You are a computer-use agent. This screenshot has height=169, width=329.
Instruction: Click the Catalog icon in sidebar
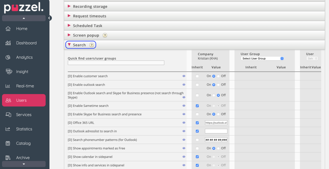[x=8, y=143]
